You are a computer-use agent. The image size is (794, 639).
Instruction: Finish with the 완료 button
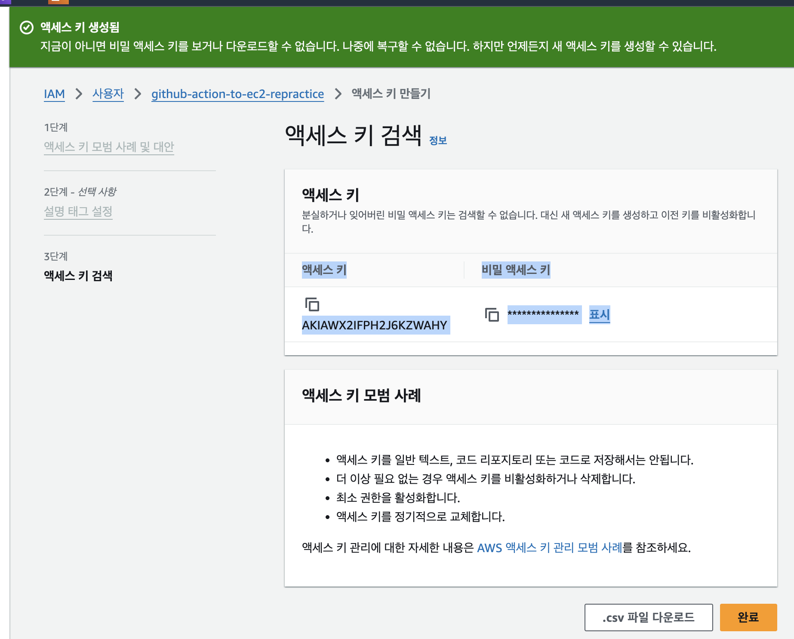pyautogui.click(x=748, y=617)
